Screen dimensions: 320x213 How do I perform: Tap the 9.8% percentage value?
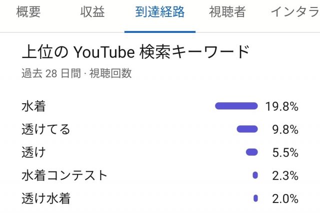pyautogui.click(x=285, y=130)
